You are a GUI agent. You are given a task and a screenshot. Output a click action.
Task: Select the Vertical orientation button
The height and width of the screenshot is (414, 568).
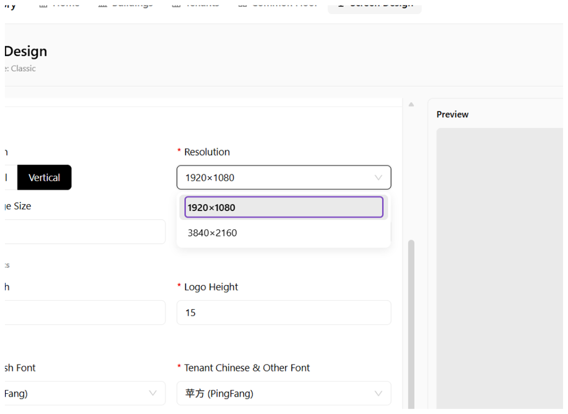[x=44, y=178]
